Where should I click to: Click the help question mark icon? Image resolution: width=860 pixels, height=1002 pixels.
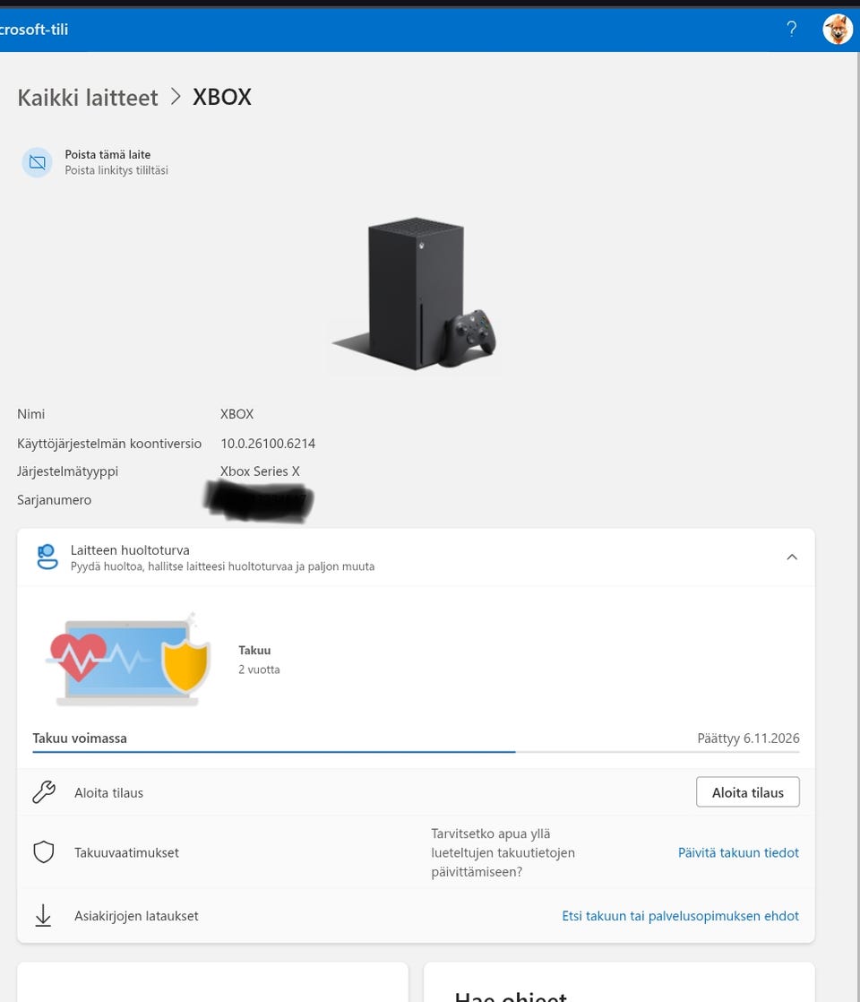click(x=791, y=29)
